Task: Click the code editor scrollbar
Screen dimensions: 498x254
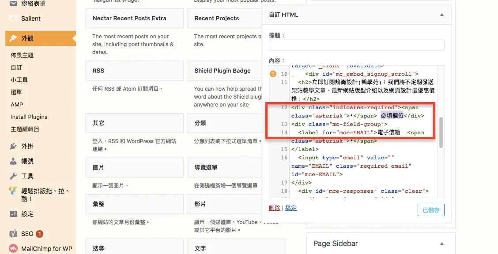Action: click(441, 133)
